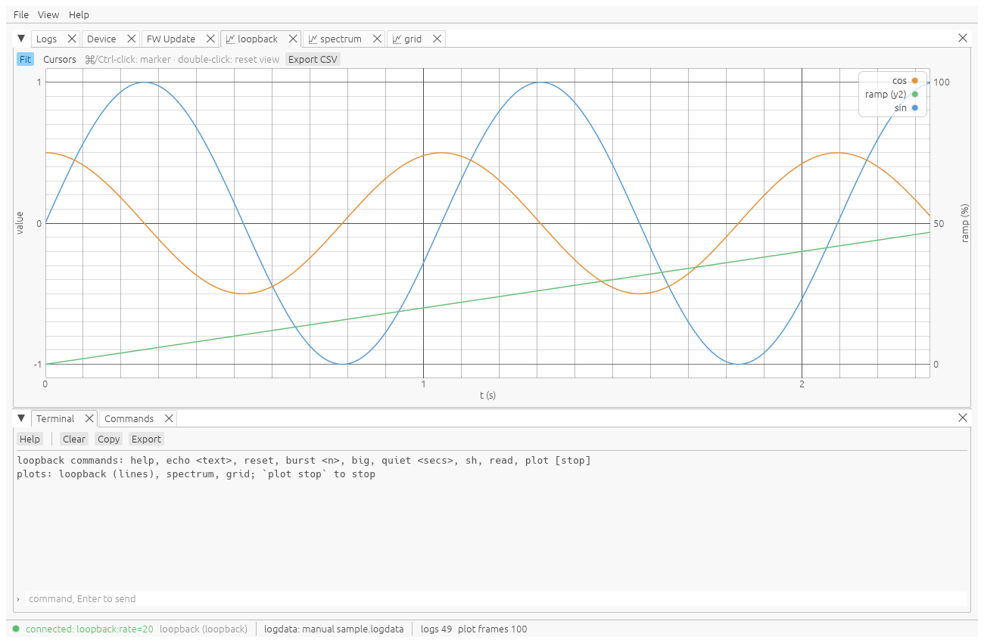The image size is (984, 643).
Task: Switch to the Logs tab
Action: pyautogui.click(x=47, y=39)
